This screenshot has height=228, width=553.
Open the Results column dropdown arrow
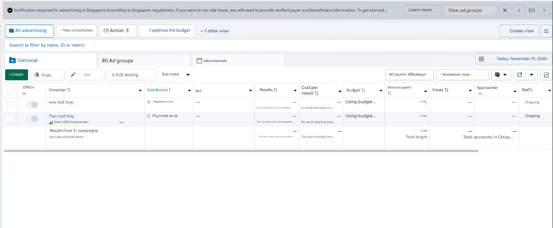point(295,91)
